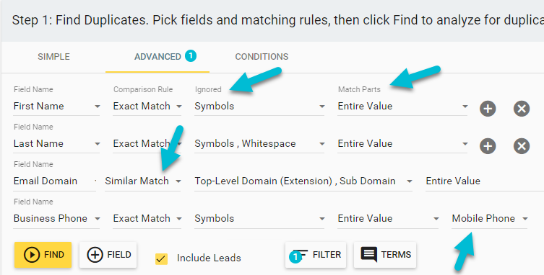
Task: Open Business Phone field name dropdown
Action: pos(56,219)
